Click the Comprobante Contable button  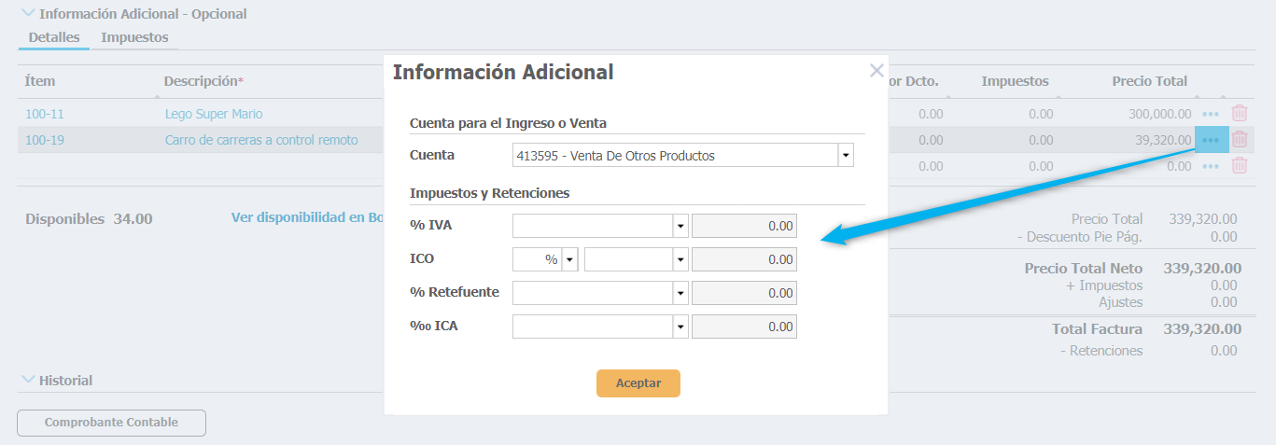point(111,423)
